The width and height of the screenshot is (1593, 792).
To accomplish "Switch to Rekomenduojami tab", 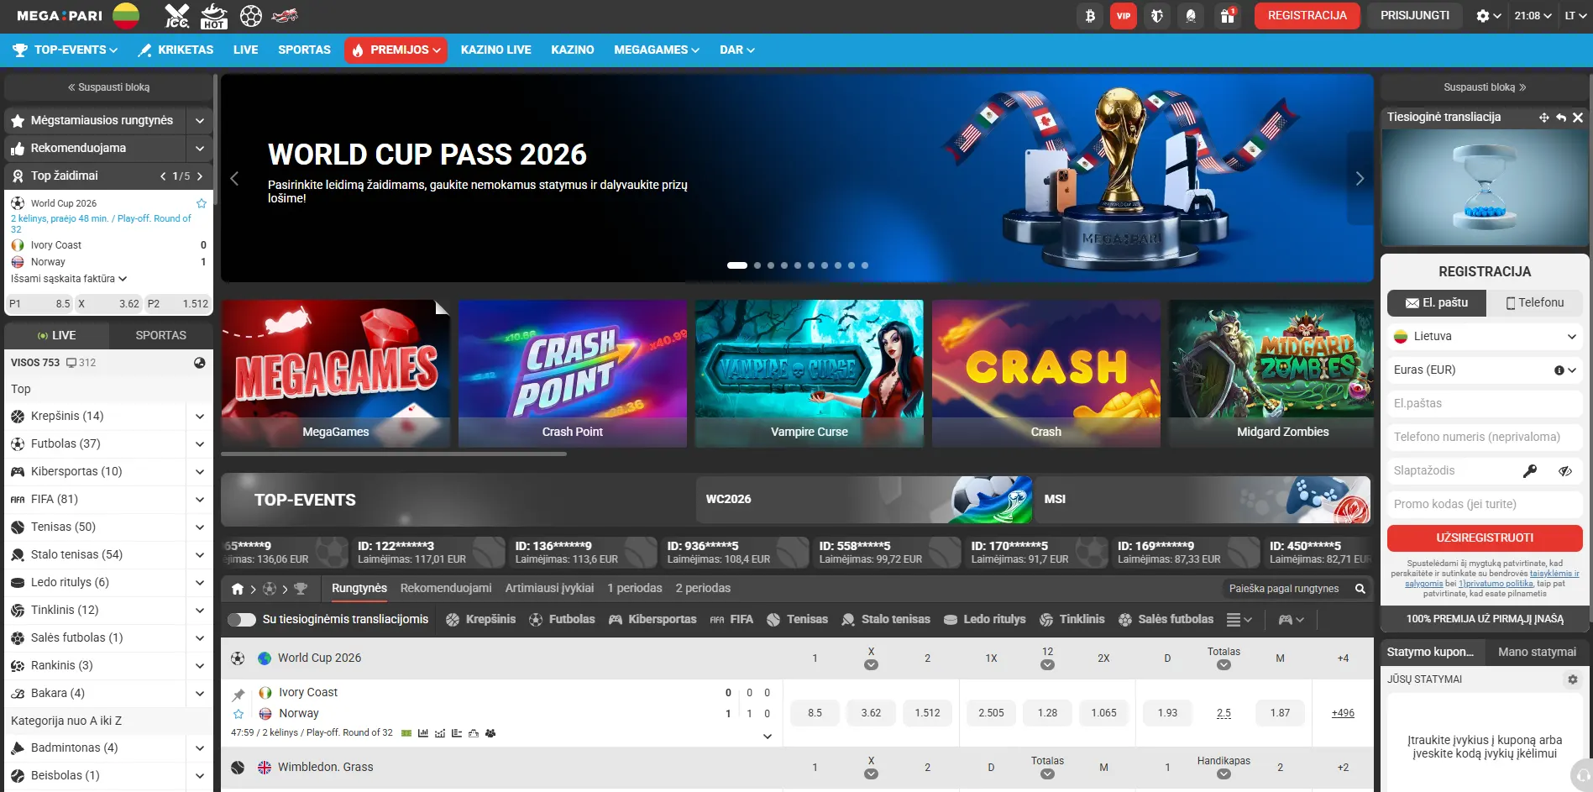I will tap(446, 589).
